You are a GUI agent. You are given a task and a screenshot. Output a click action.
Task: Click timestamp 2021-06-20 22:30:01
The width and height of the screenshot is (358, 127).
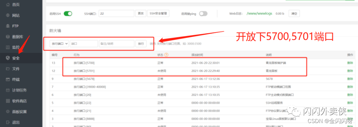coord(206,63)
